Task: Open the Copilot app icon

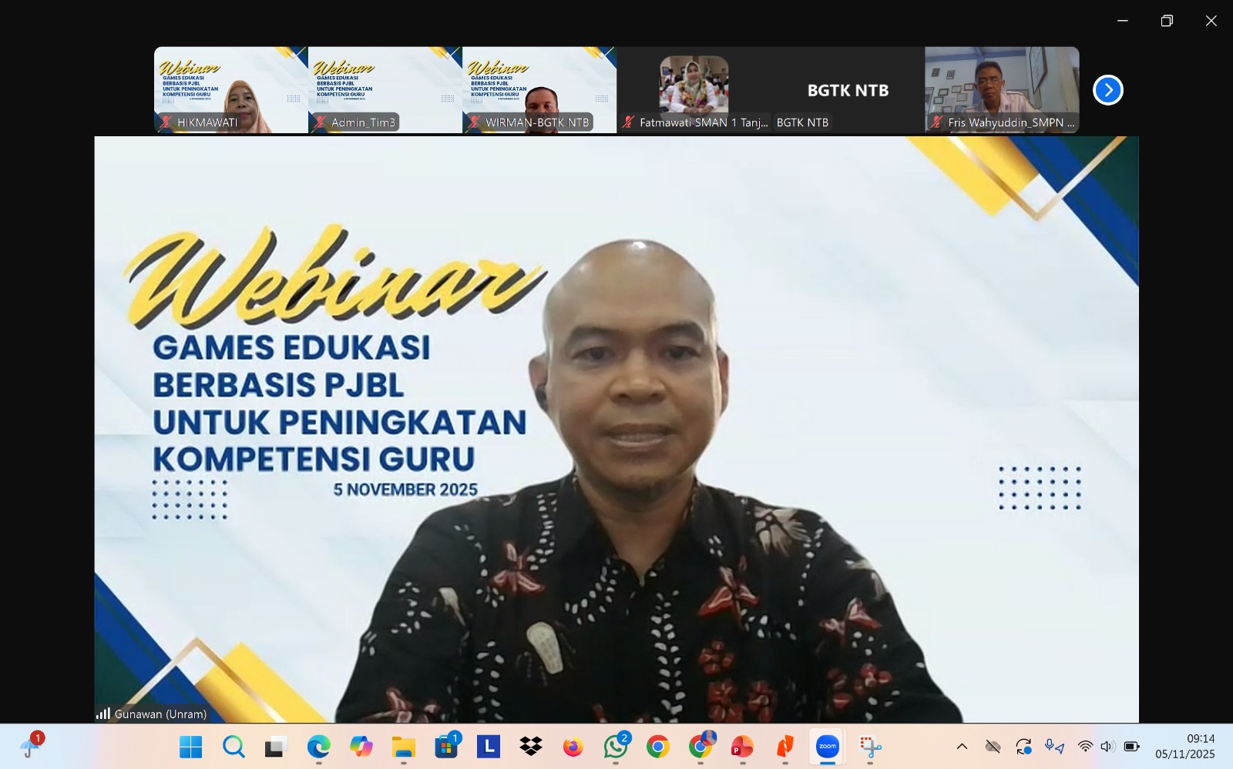Action: (361, 747)
